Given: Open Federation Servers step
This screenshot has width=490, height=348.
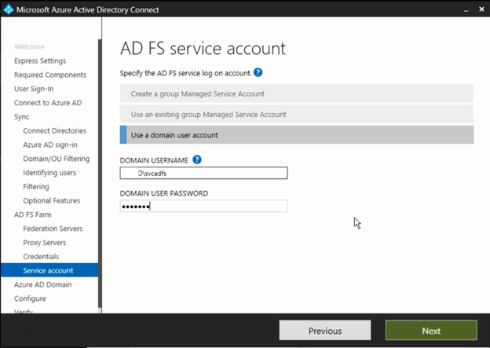Looking at the screenshot, I should 53,229.
